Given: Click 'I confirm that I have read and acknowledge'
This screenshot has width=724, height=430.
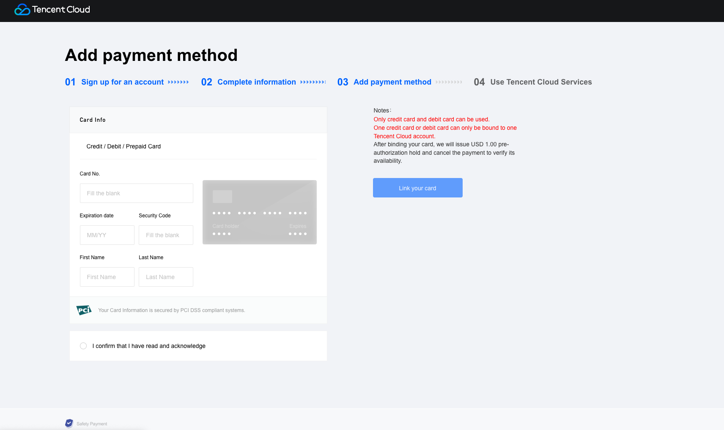Looking at the screenshot, I should coord(149,346).
